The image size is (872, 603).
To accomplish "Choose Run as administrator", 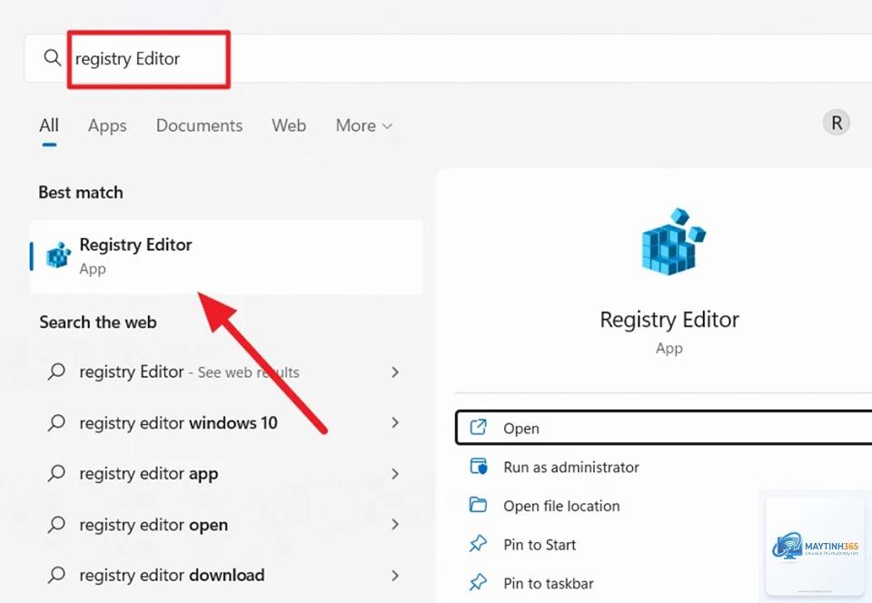I will click(x=570, y=467).
